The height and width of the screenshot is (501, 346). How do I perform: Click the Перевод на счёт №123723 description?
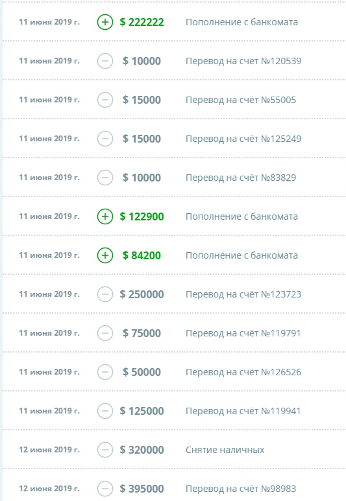[243, 294]
